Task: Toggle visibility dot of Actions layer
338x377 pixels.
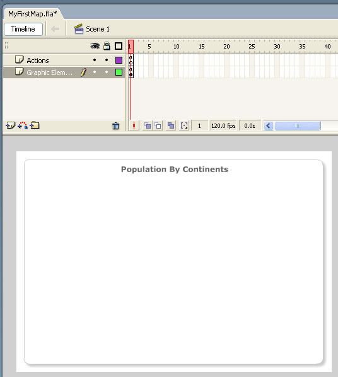Action: 95,60
